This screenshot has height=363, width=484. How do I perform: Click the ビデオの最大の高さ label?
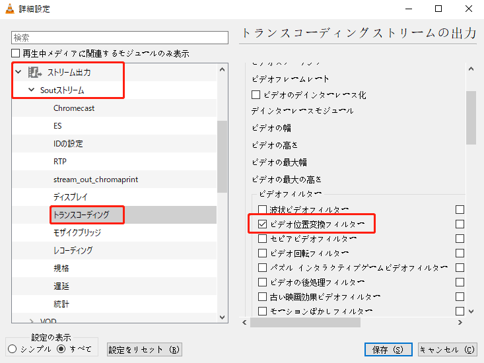click(287, 179)
